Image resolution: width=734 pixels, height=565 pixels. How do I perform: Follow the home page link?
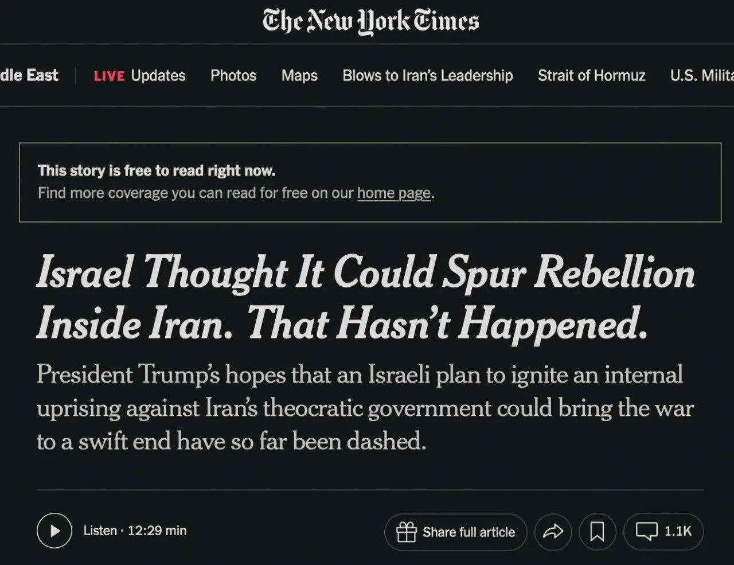(x=393, y=193)
